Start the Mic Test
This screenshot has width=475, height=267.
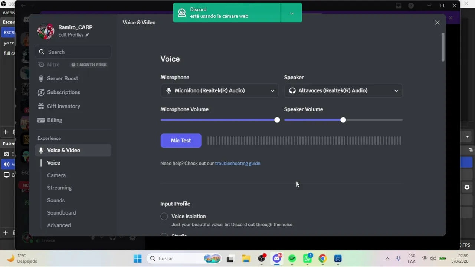pyautogui.click(x=181, y=141)
